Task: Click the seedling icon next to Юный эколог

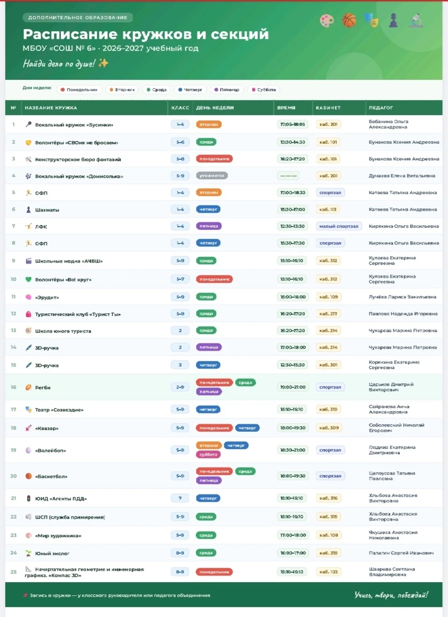Action: [28, 553]
